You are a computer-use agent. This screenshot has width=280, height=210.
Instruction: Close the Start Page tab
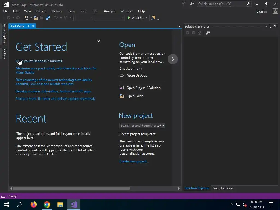click(33, 26)
